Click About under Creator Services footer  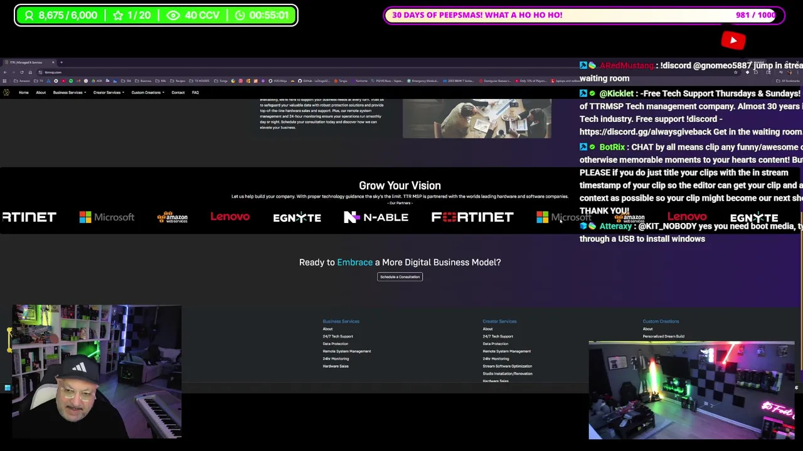pyautogui.click(x=487, y=329)
